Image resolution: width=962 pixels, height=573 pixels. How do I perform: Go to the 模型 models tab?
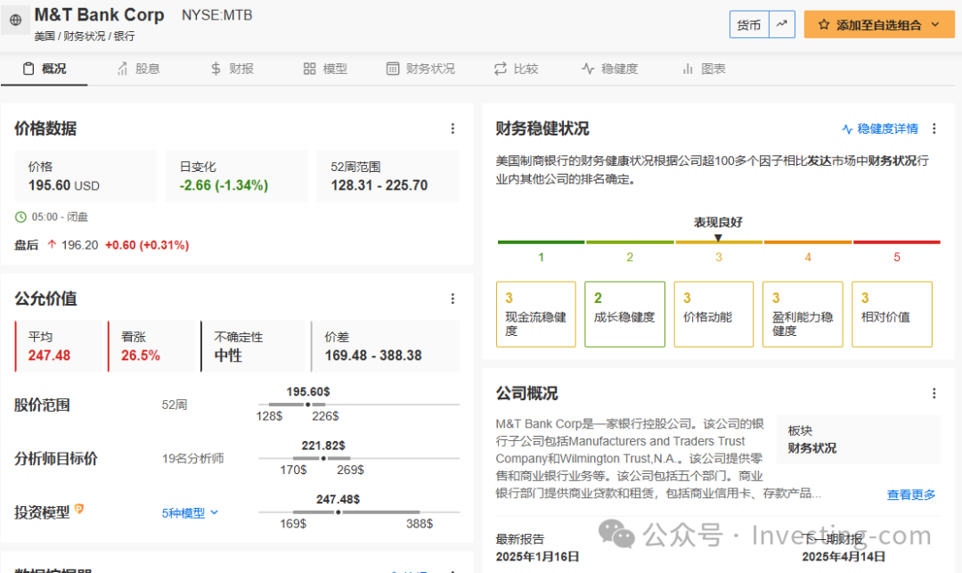pos(325,69)
